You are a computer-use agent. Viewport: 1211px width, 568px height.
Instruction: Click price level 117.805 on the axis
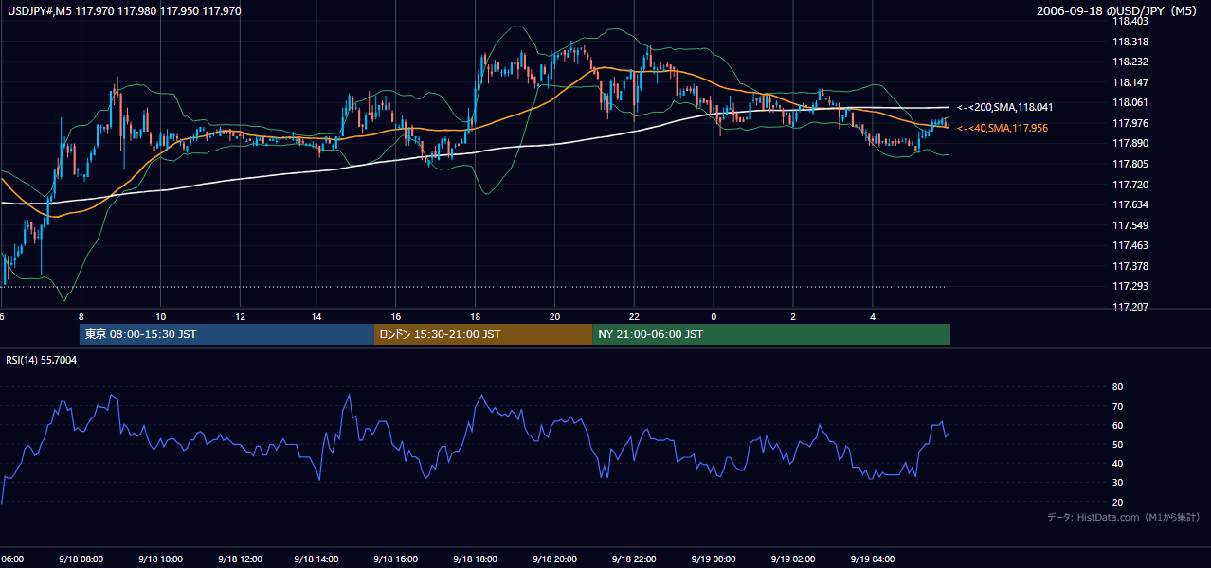1130,164
